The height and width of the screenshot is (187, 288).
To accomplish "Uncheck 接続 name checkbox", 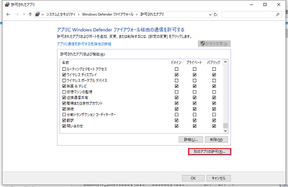I will 64,109.
